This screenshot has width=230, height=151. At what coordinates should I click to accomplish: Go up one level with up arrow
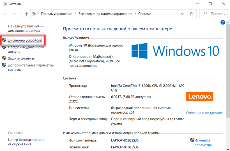26,14
